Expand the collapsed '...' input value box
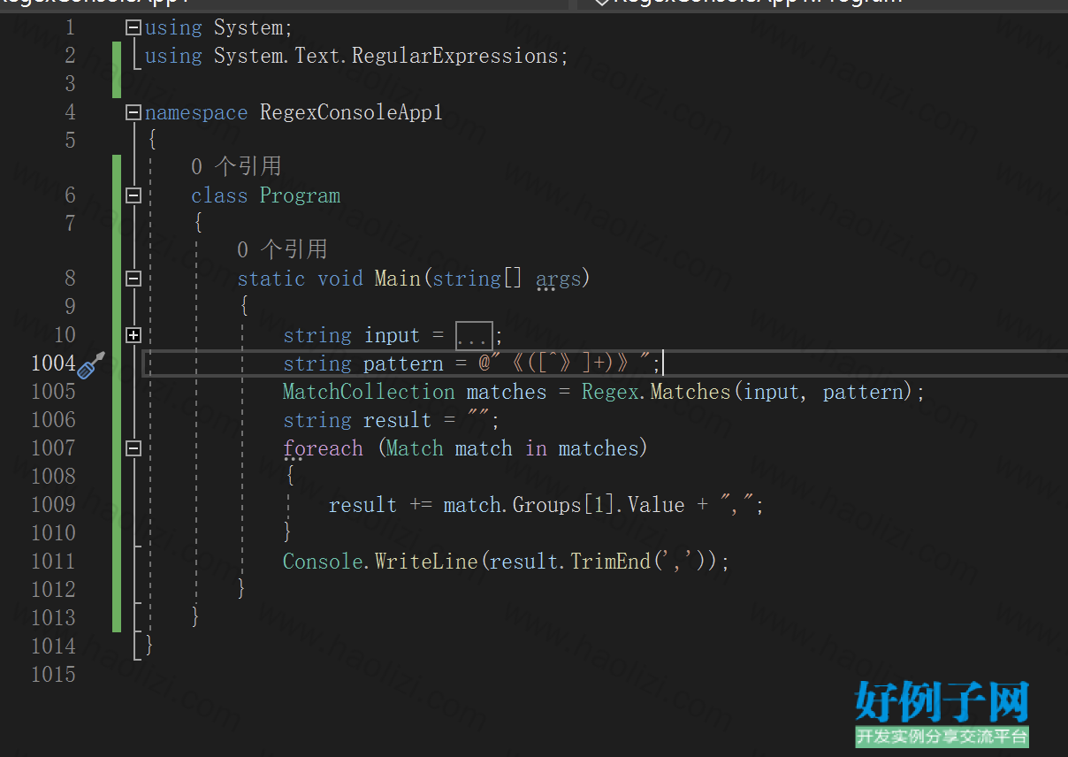This screenshot has width=1068, height=757. [474, 336]
